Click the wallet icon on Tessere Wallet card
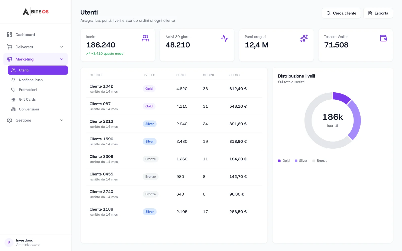This screenshot has height=251, width=402. (x=383, y=38)
